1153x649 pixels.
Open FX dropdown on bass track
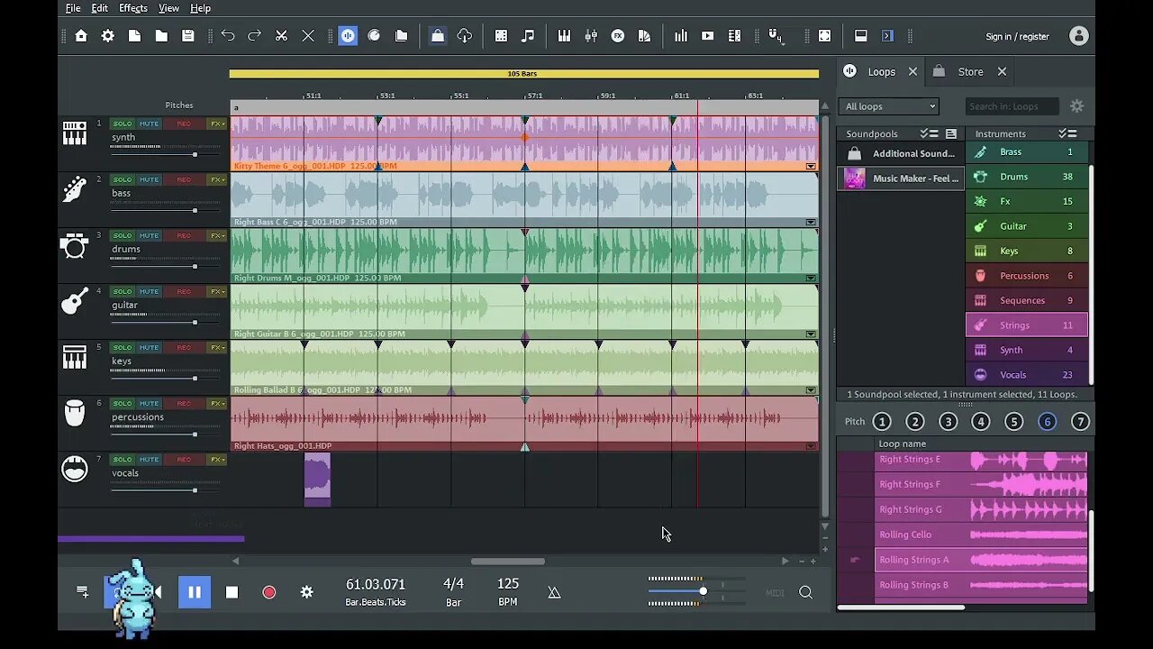pos(217,179)
